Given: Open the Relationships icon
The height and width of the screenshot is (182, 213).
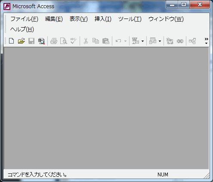Looking at the screenshot, I should (192, 41).
